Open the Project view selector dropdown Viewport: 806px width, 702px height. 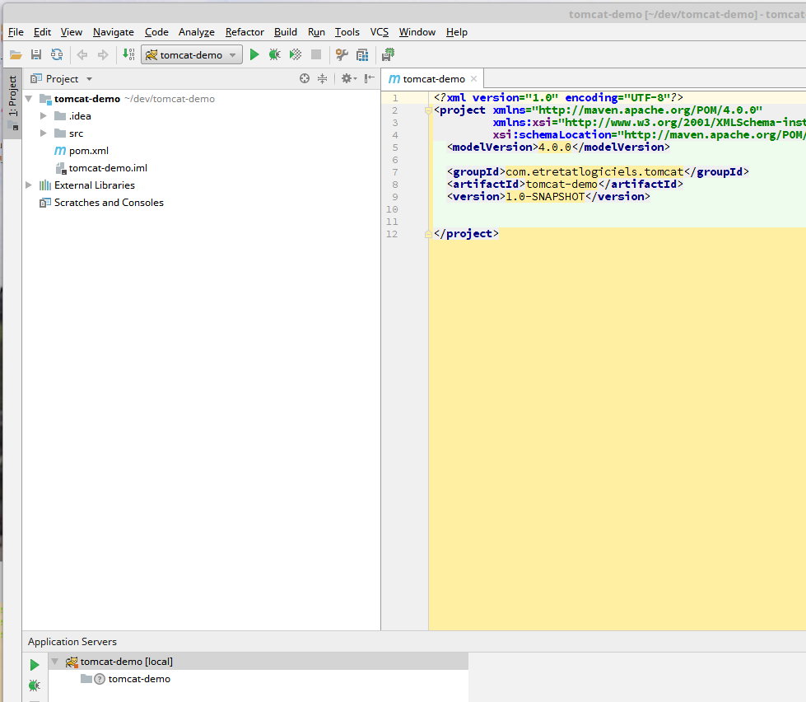[62, 78]
